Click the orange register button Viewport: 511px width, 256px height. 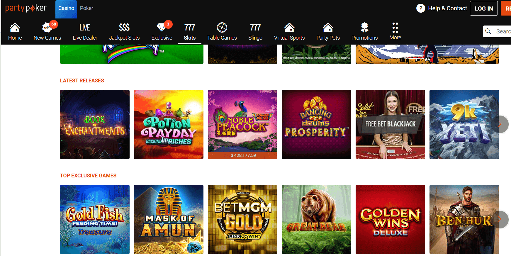coord(506,9)
